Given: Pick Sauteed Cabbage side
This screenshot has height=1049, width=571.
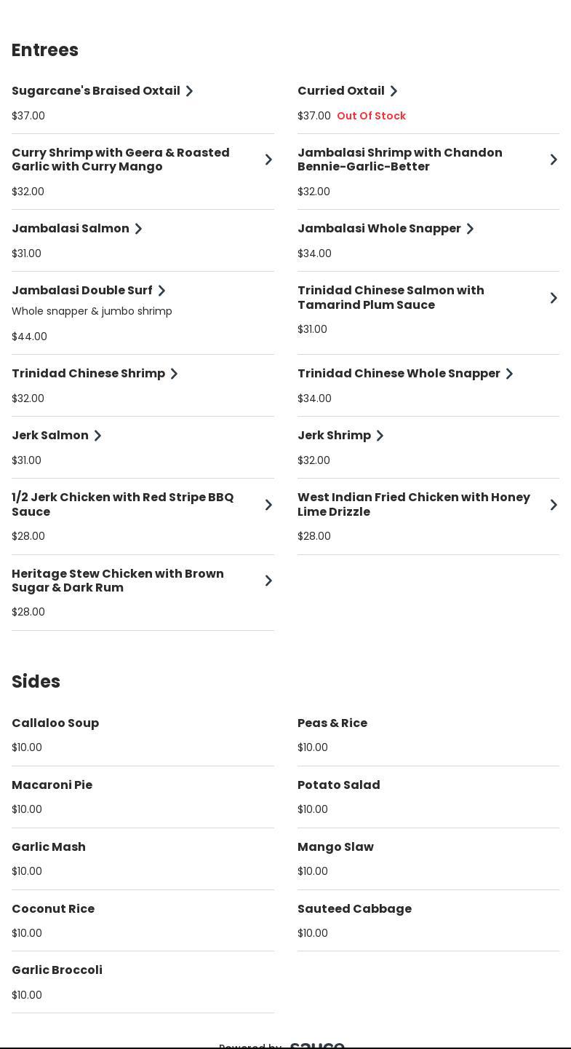Looking at the screenshot, I should pyautogui.click(x=354, y=909).
